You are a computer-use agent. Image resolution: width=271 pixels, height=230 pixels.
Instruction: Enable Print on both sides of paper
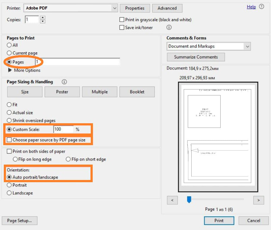(9, 151)
